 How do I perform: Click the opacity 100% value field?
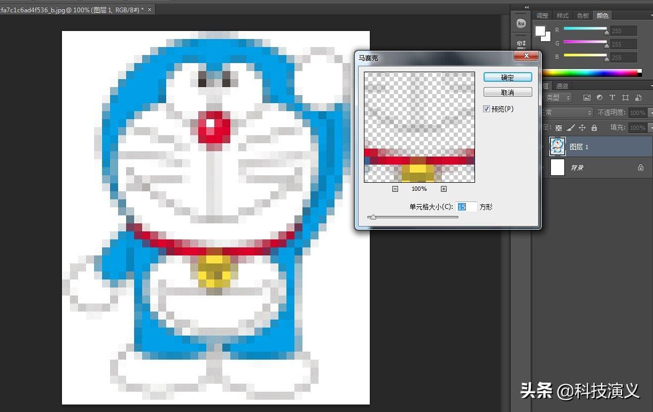coord(638,113)
